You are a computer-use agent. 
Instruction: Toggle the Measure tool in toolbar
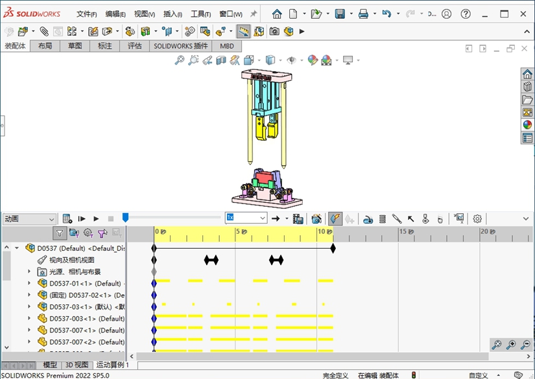coord(243,31)
